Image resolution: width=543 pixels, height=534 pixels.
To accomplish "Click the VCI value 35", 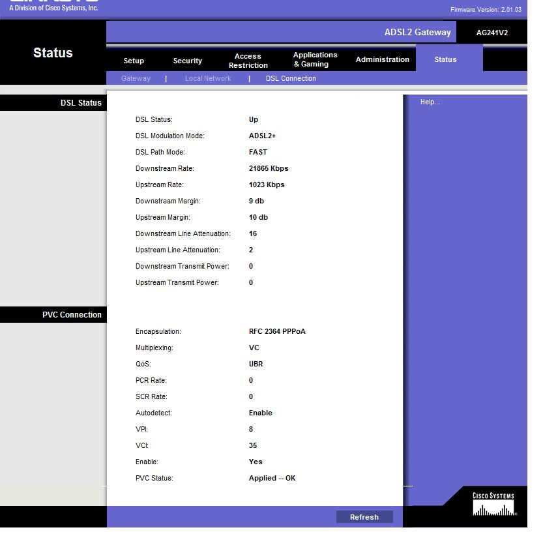I will pos(253,445).
